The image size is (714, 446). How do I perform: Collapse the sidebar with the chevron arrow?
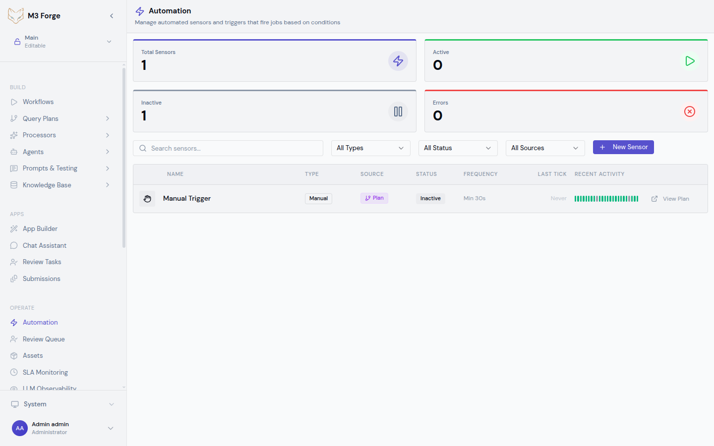pyautogui.click(x=112, y=15)
